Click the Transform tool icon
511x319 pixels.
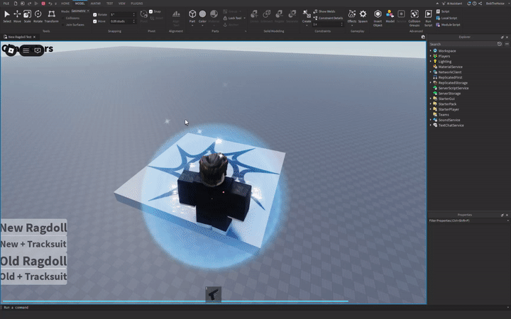click(52, 14)
